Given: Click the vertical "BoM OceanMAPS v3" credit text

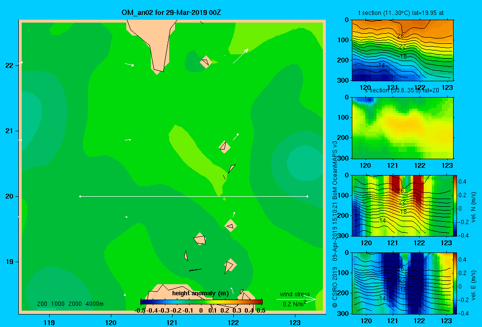Looking at the screenshot, I should 335,170.
